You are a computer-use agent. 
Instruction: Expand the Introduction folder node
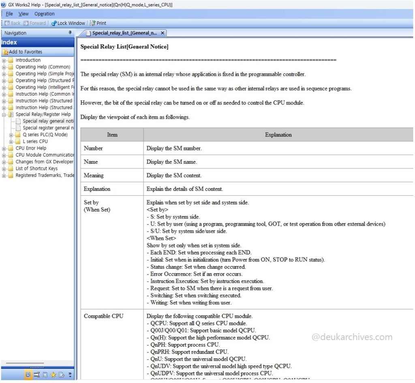coord(4,60)
